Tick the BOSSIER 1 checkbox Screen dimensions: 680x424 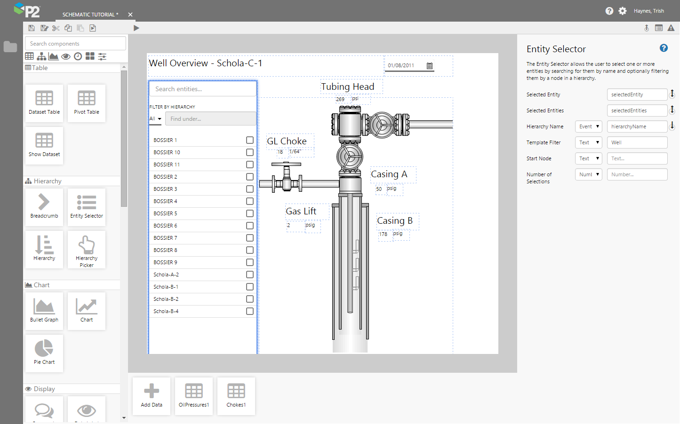pyautogui.click(x=250, y=140)
